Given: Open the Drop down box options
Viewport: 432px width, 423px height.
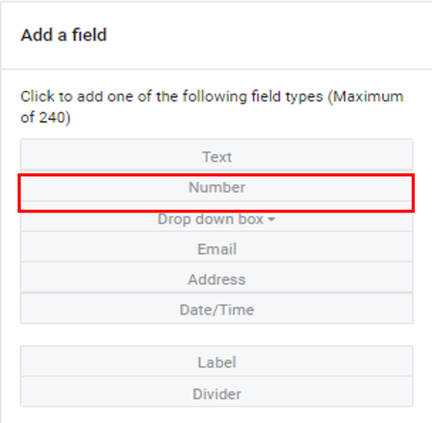Looking at the screenshot, I should click(x=216, y=220).
